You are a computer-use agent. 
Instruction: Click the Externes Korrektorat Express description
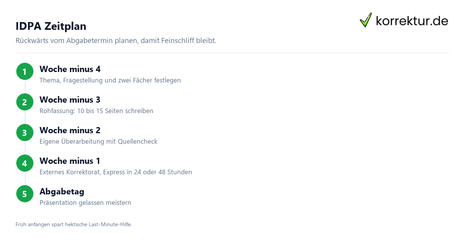[116, 172]
